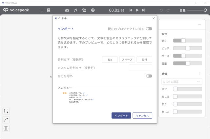Adjust the ピッチ slider
This screenshot has height=139, width=210.
tap(187, 48)
